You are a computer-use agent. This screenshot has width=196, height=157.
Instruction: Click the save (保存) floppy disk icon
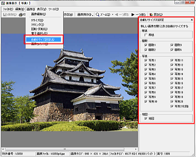pos(5,14)
